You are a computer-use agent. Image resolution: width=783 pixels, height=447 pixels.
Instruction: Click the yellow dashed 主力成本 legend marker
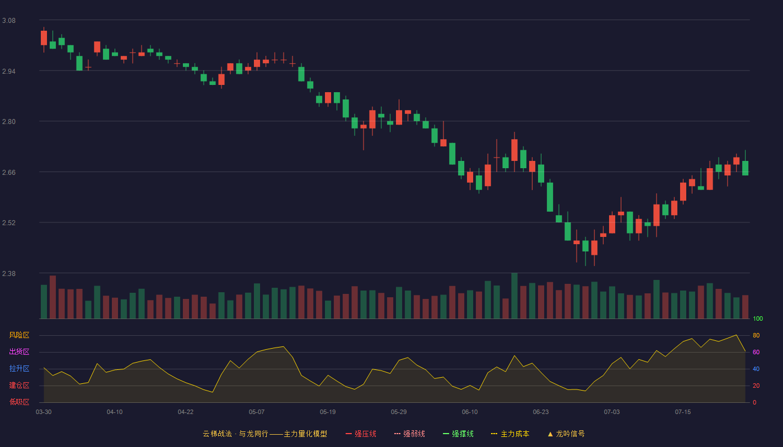494,434
